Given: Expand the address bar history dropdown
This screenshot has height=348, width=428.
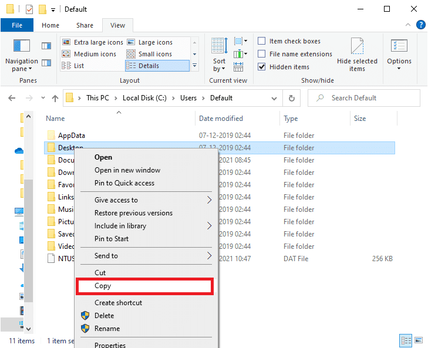Looking at the screenshot, I should pos(274,98).
